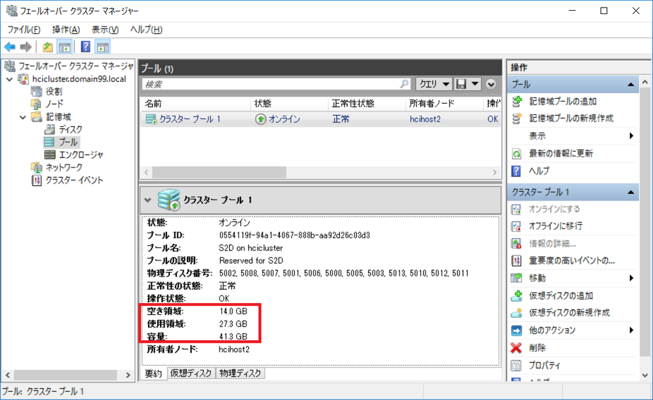Switch to the 仮想ディスク tab

point(191,373)
